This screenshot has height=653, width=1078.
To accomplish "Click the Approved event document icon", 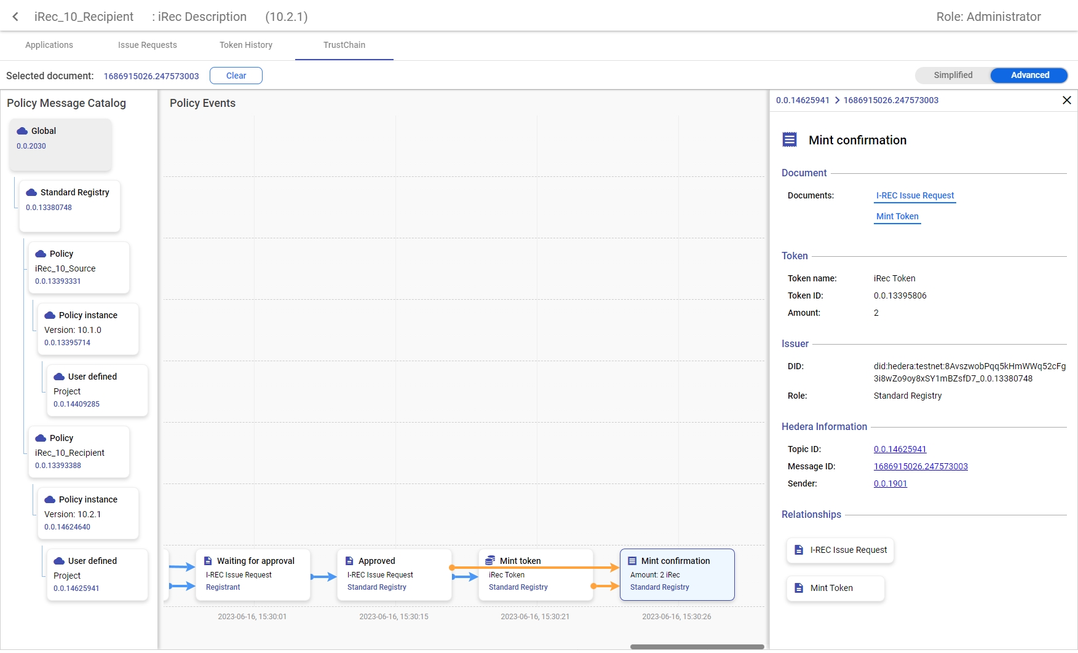I will [x=349, y=561].
